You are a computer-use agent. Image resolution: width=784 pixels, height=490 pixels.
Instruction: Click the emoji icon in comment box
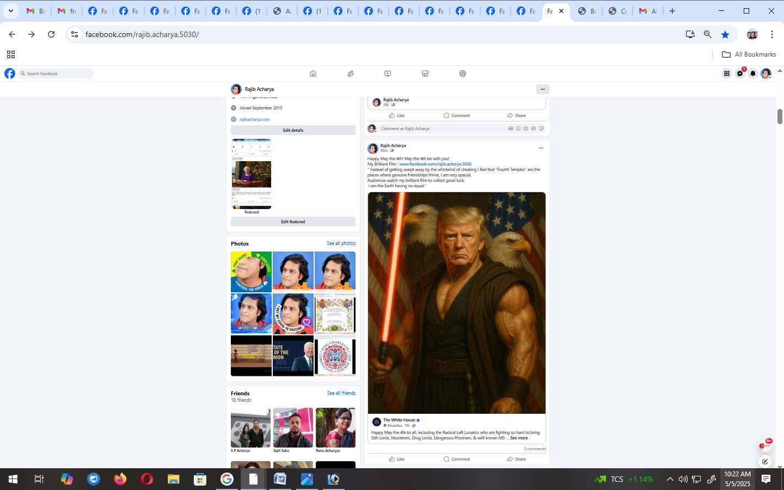(518, 128)
